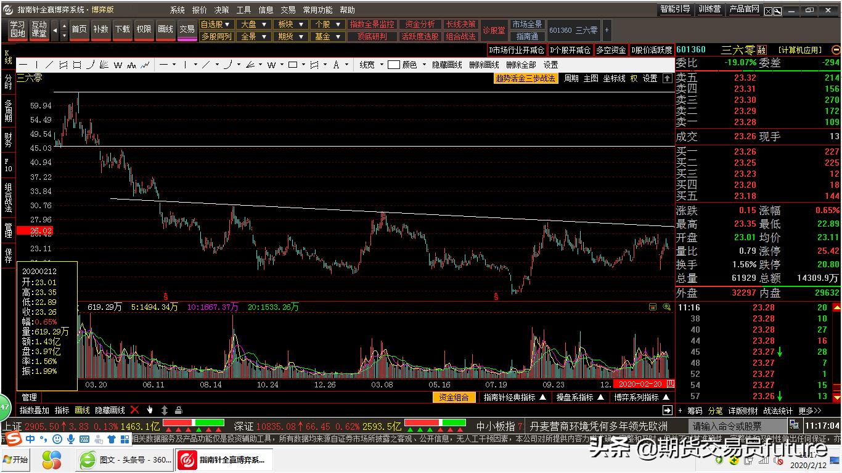The width and height of the screenshot is (842, 473).
Task: Open the colorful 360 browser taskbar icon
Action: (52, 460)
